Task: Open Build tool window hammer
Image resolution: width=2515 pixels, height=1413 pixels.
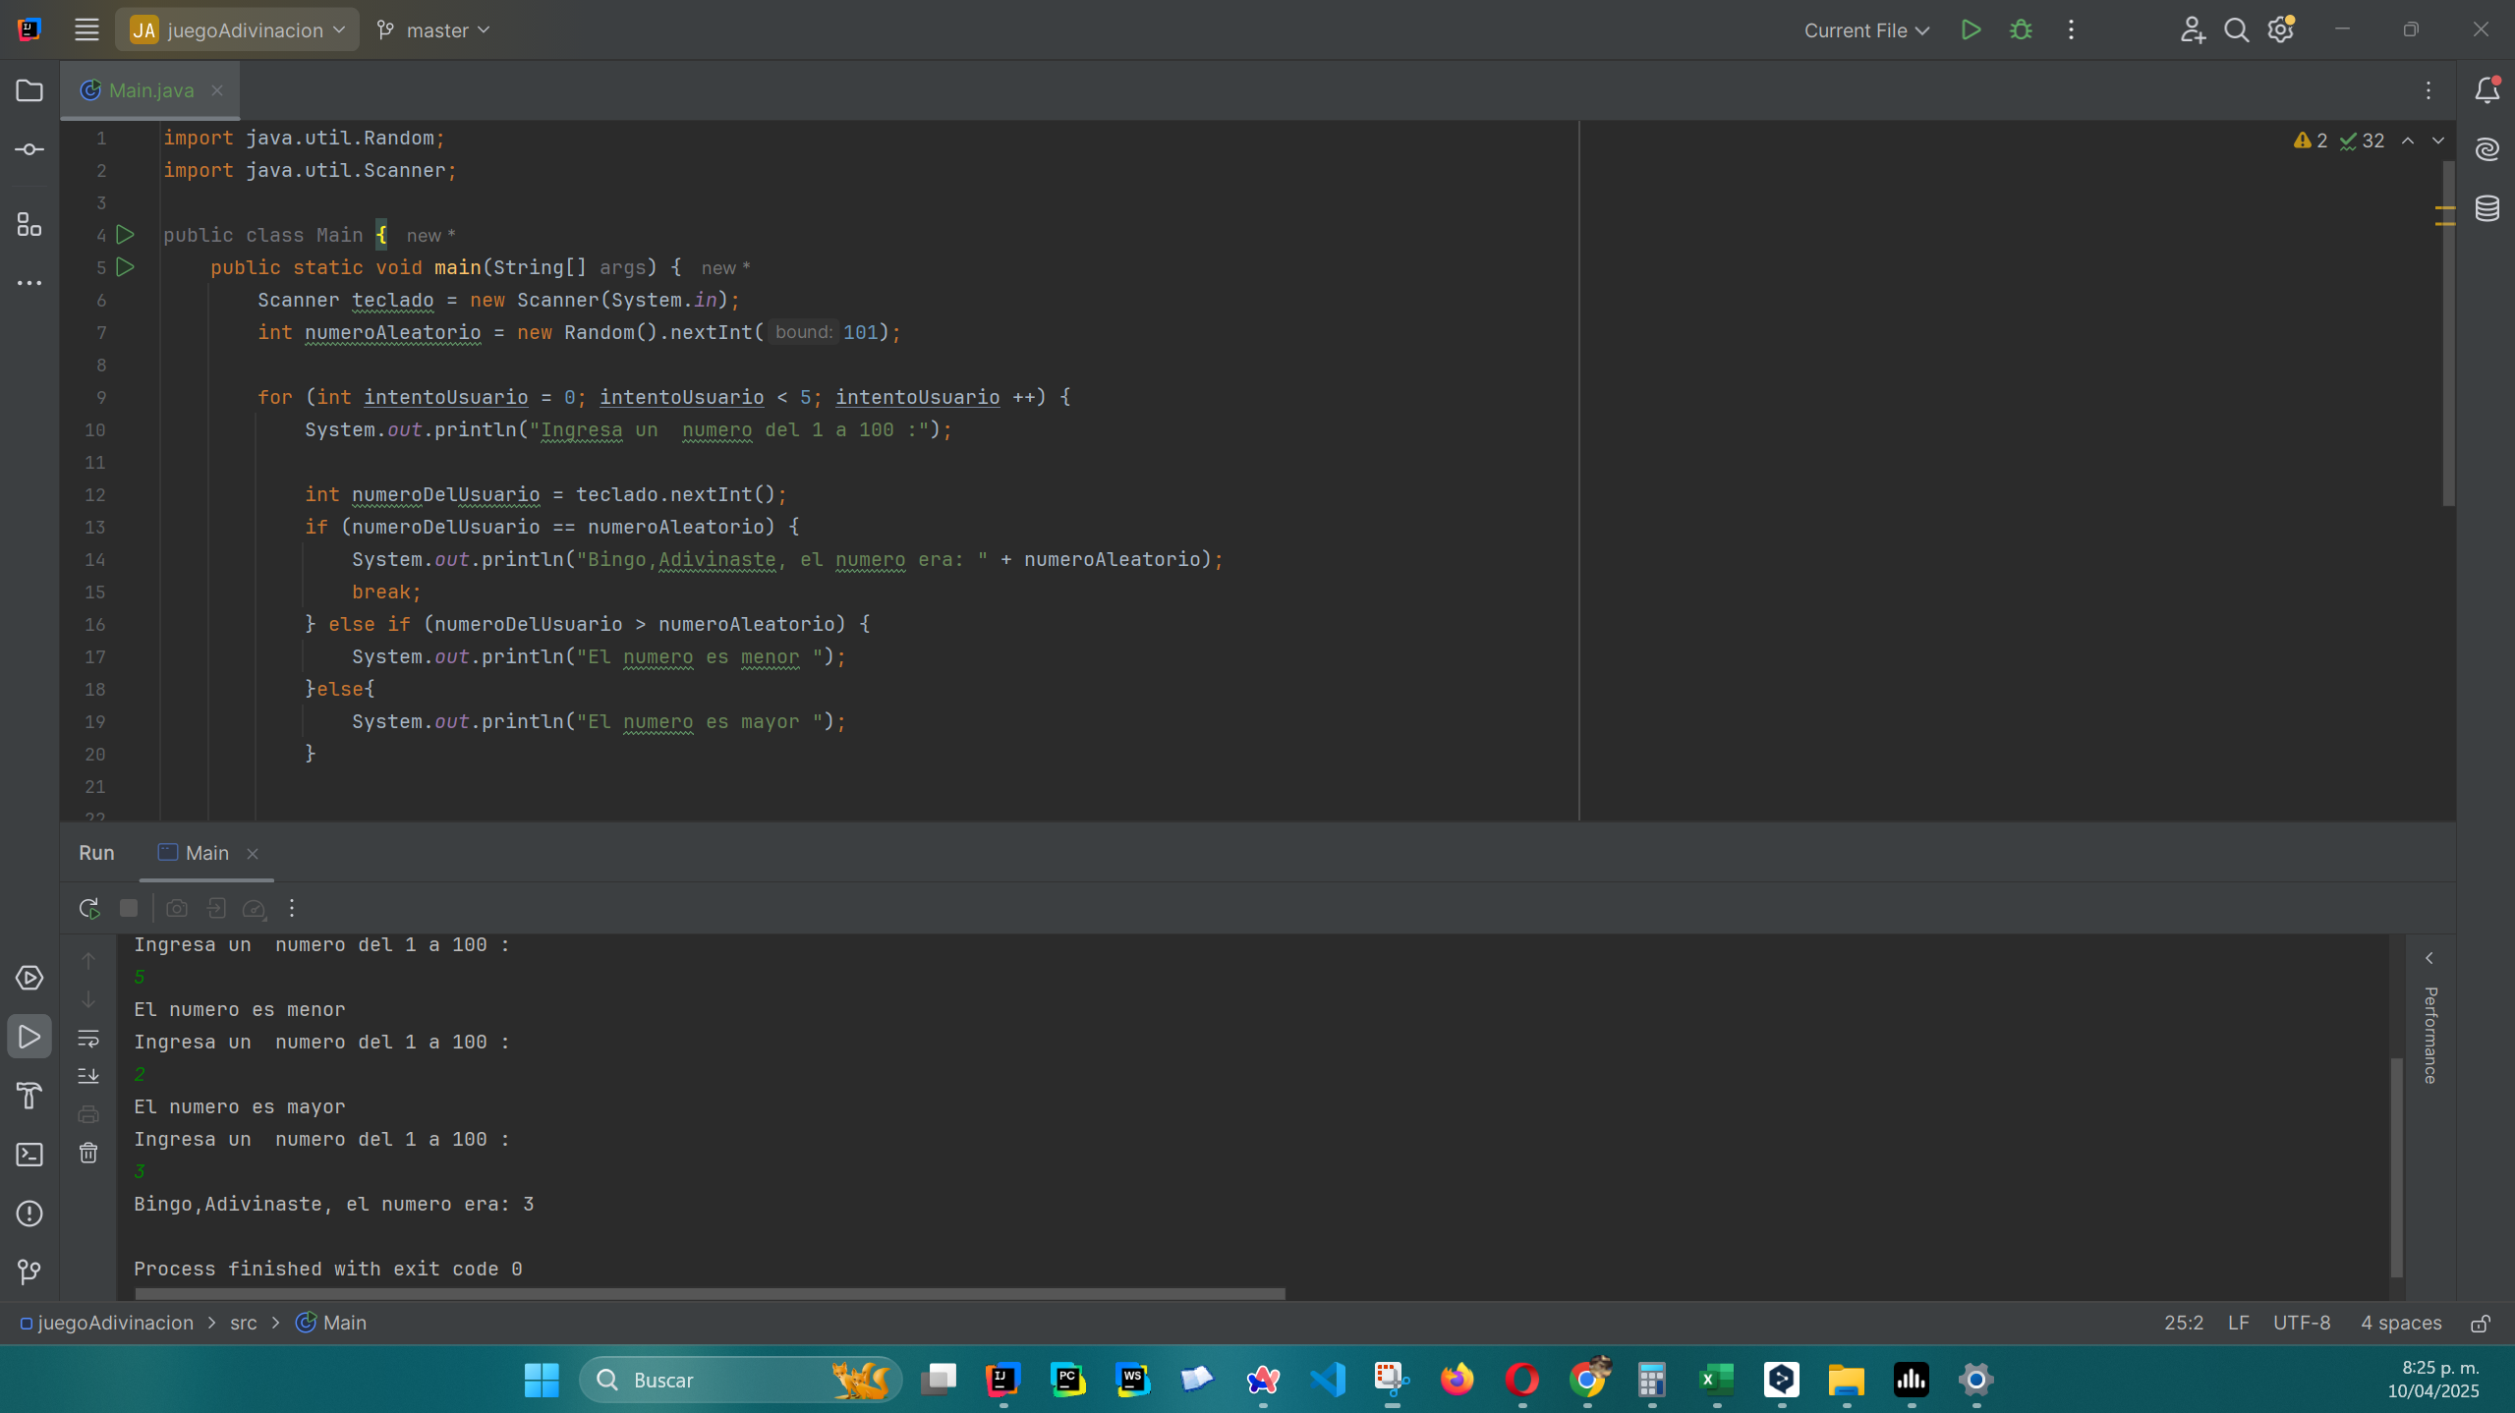Action: tap(29, 1096)
